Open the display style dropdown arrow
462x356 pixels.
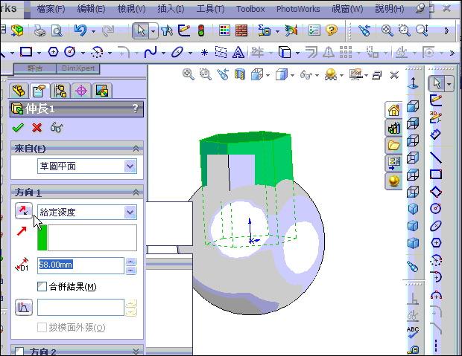pos(292,76)
